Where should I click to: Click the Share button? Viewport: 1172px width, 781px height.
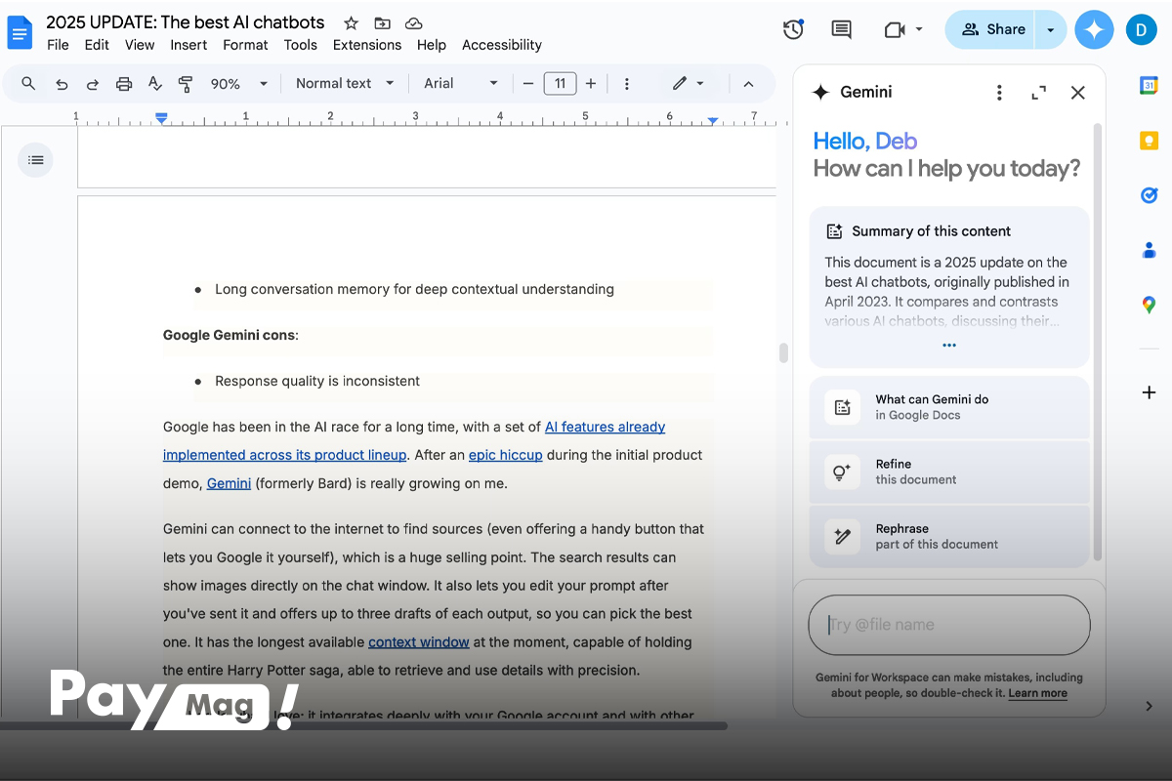[990, 29]
